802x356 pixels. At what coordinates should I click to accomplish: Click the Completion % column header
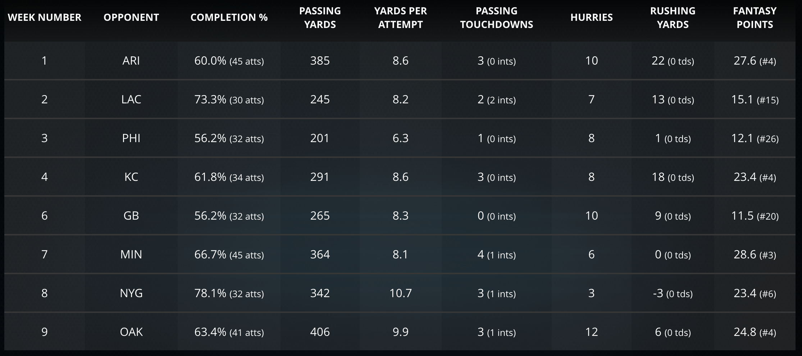(229, 17)
